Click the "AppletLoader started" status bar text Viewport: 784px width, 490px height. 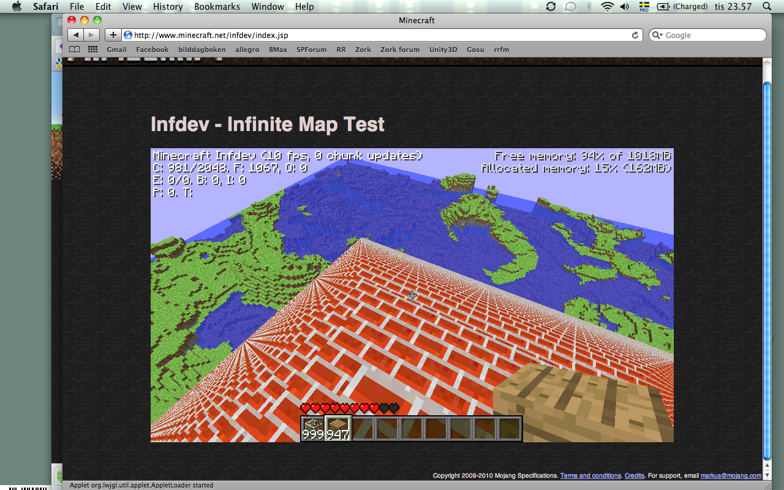141,485
